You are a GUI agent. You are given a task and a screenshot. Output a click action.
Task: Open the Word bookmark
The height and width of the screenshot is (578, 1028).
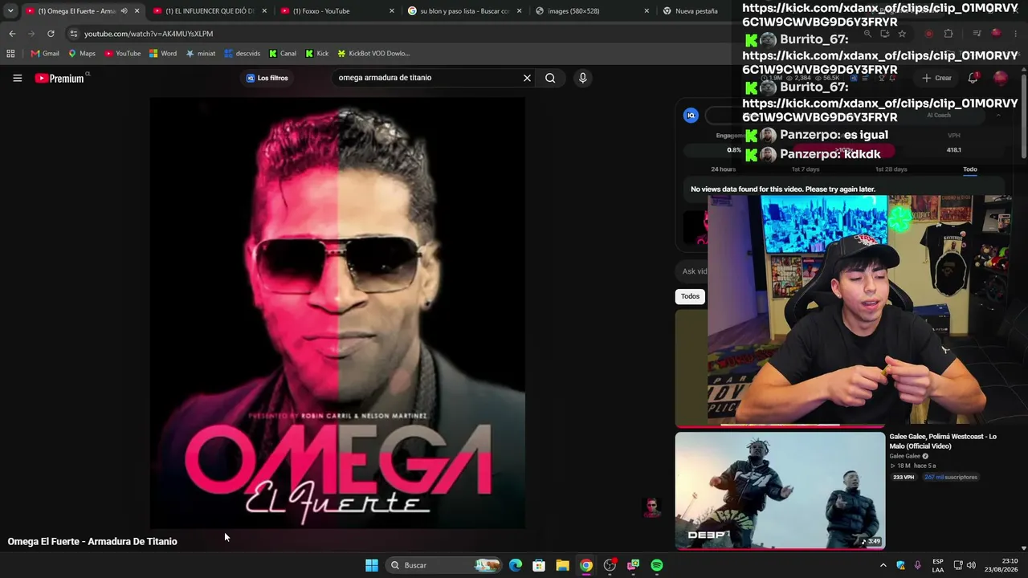(163, 54)
